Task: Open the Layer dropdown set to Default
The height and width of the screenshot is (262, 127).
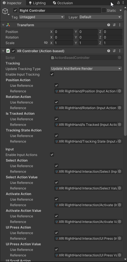Action: click(100, 17)
